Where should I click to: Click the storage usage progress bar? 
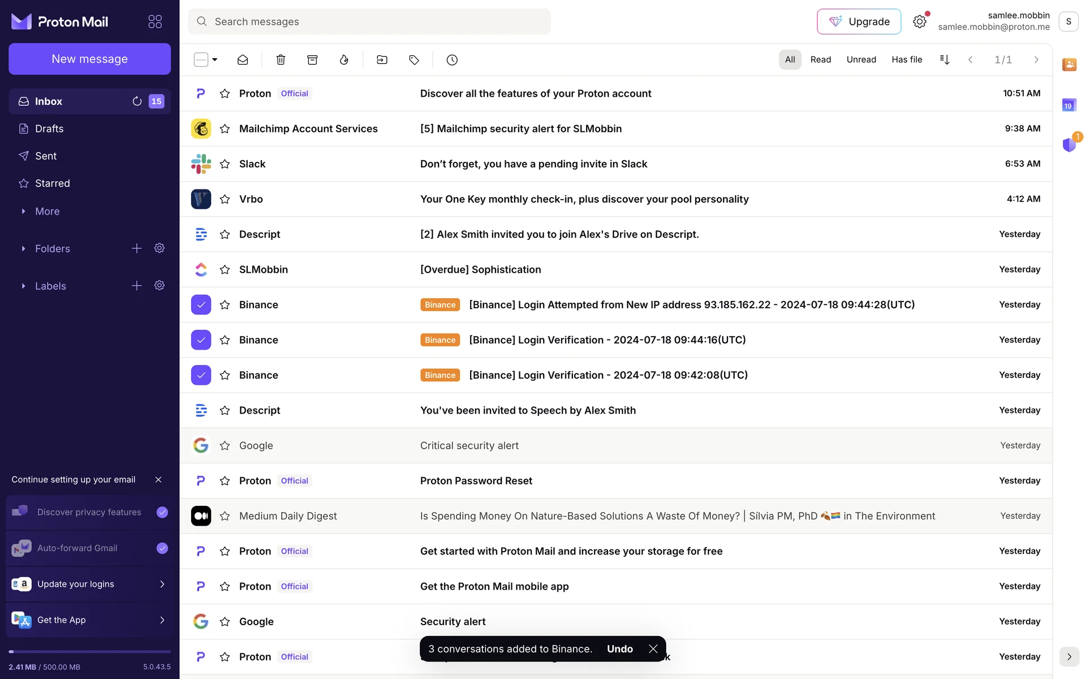point(89,652)
